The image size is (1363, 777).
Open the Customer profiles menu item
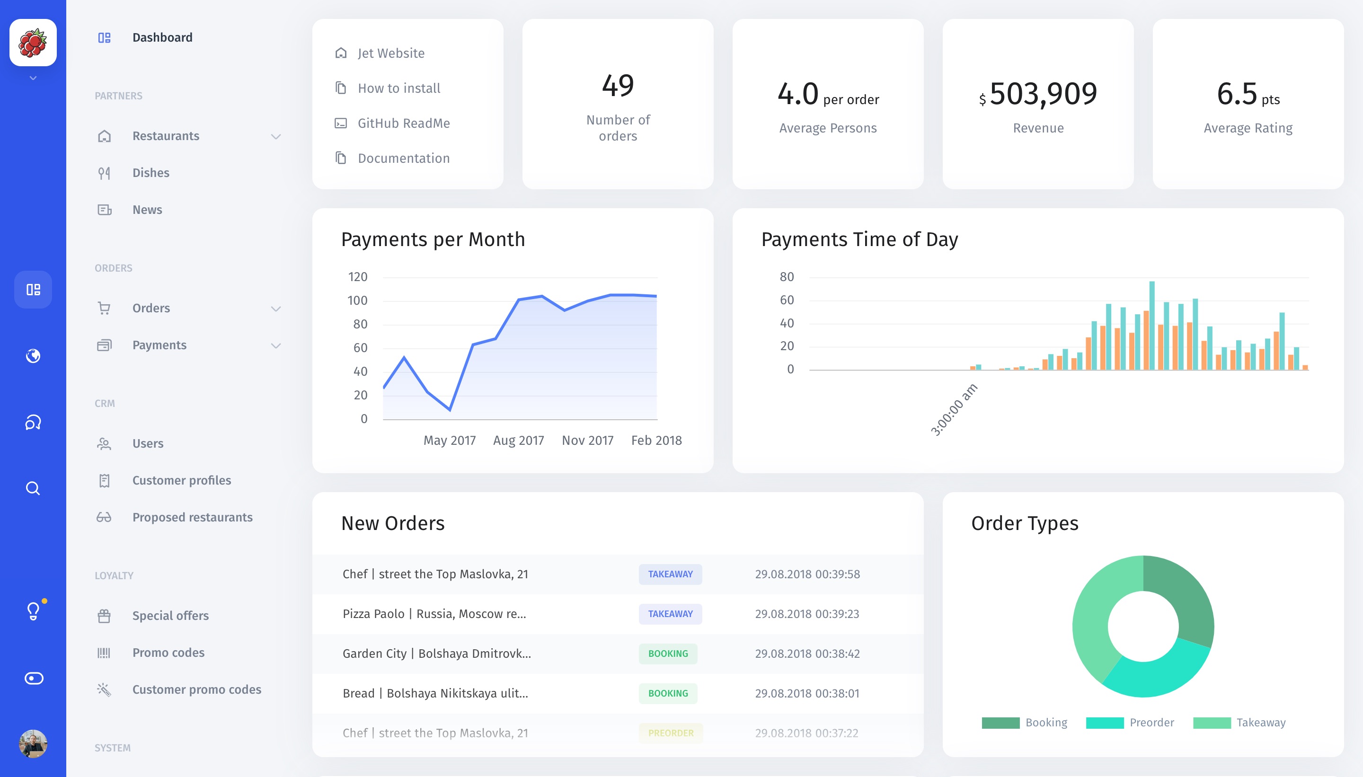pos(181,480)
